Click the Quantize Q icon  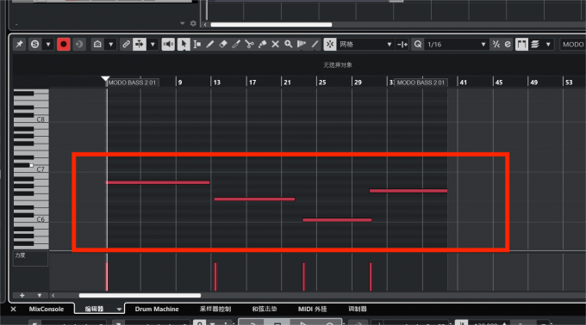(x=418, y=45)
